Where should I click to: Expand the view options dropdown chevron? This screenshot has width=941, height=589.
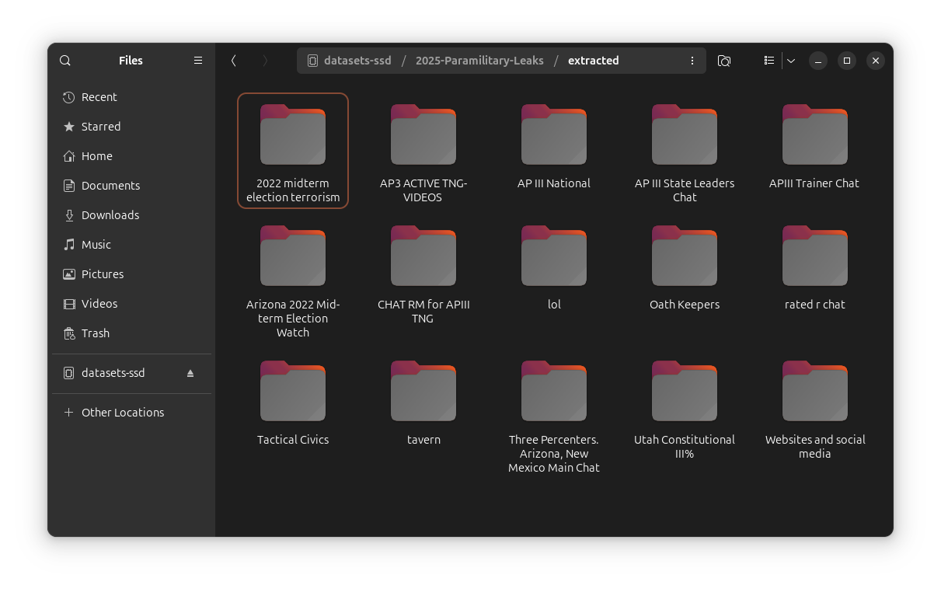coord(791,61)
